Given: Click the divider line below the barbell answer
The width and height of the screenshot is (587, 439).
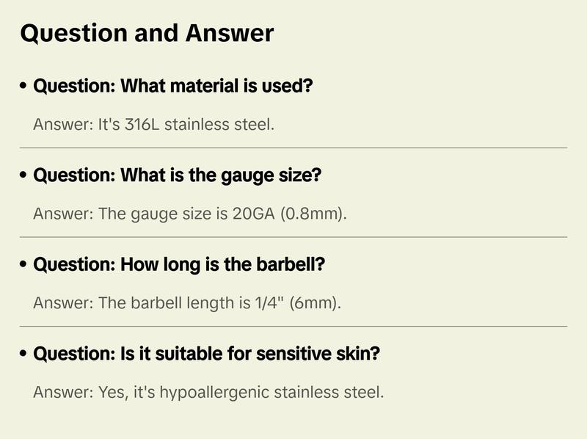Looking at the screenshot, I should pyautogui.click(x=293, y=326).
